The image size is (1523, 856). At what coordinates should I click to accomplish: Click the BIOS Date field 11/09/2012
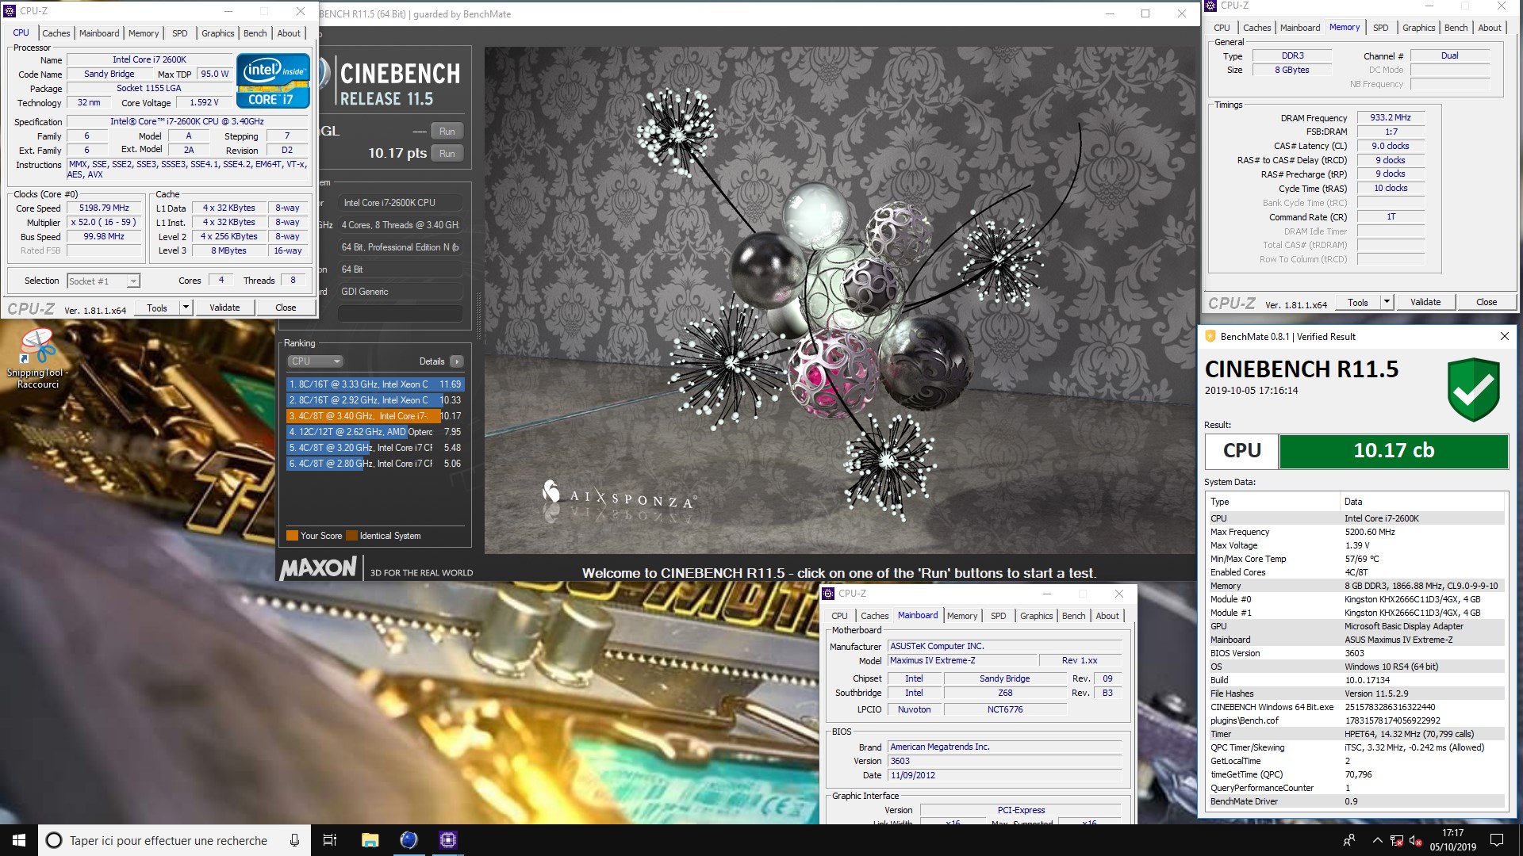click(x=1005, y=776)
